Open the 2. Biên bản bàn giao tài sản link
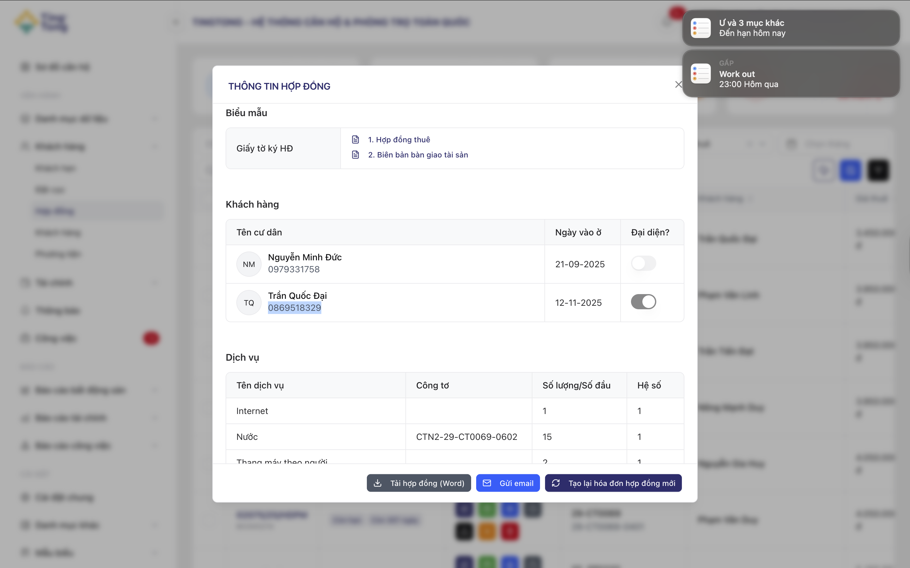Viewport: 910px width, 568px height. [418, 155]
